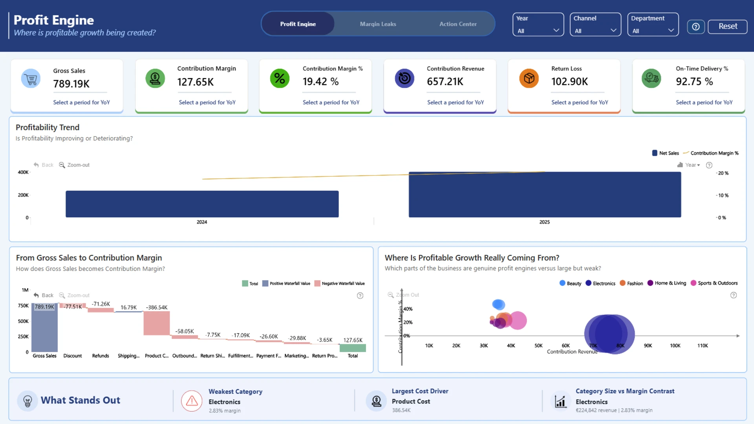
Task: Click the Sports & Outdoors legend color dot
Action: pyautogui.click(x=694, y=283)
